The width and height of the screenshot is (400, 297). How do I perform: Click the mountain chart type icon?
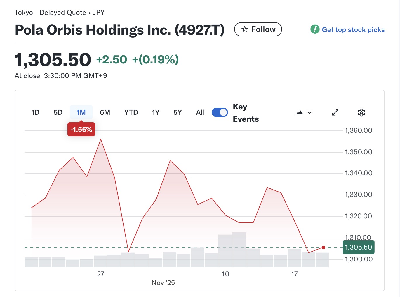click(300, 113)
